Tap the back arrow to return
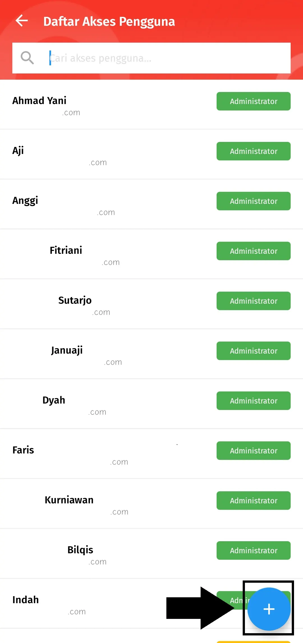This screenshot has width=303, height=643. pos(21,20)
